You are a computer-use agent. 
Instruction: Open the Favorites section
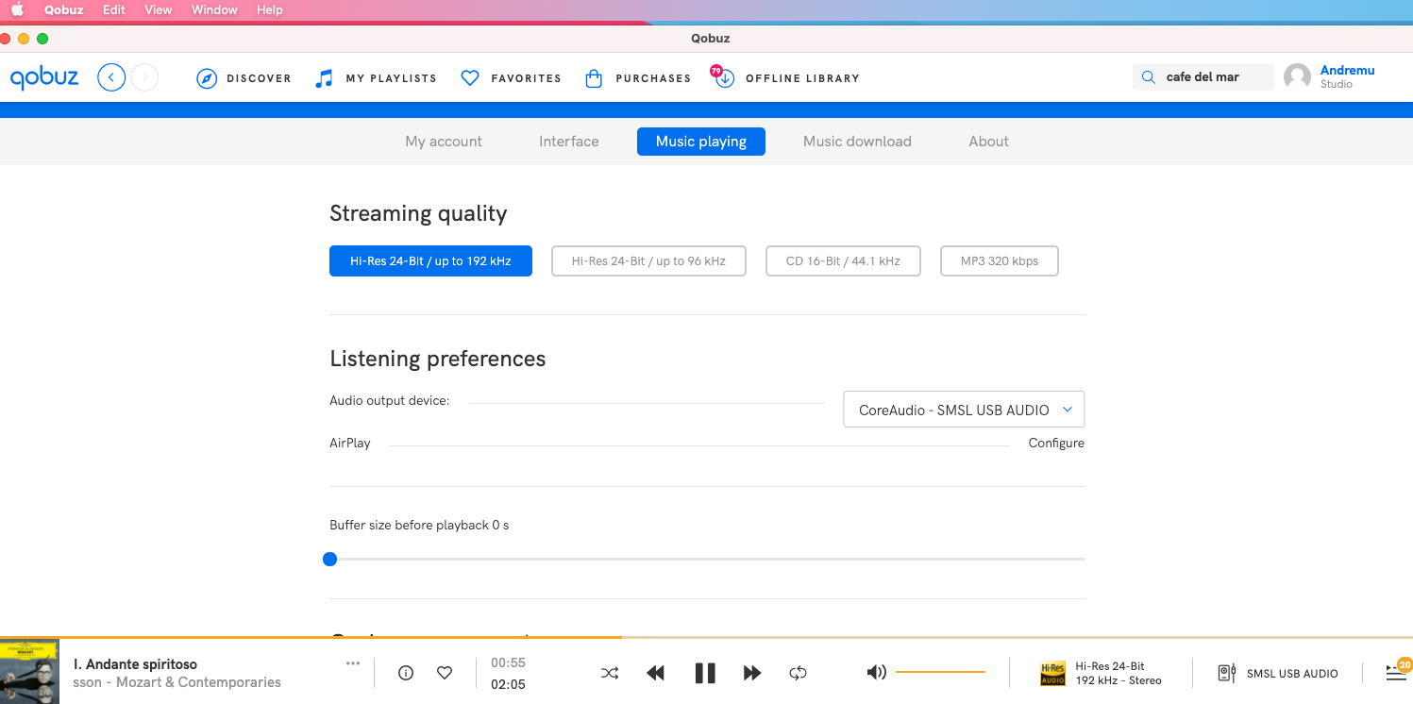click(510, 78)
